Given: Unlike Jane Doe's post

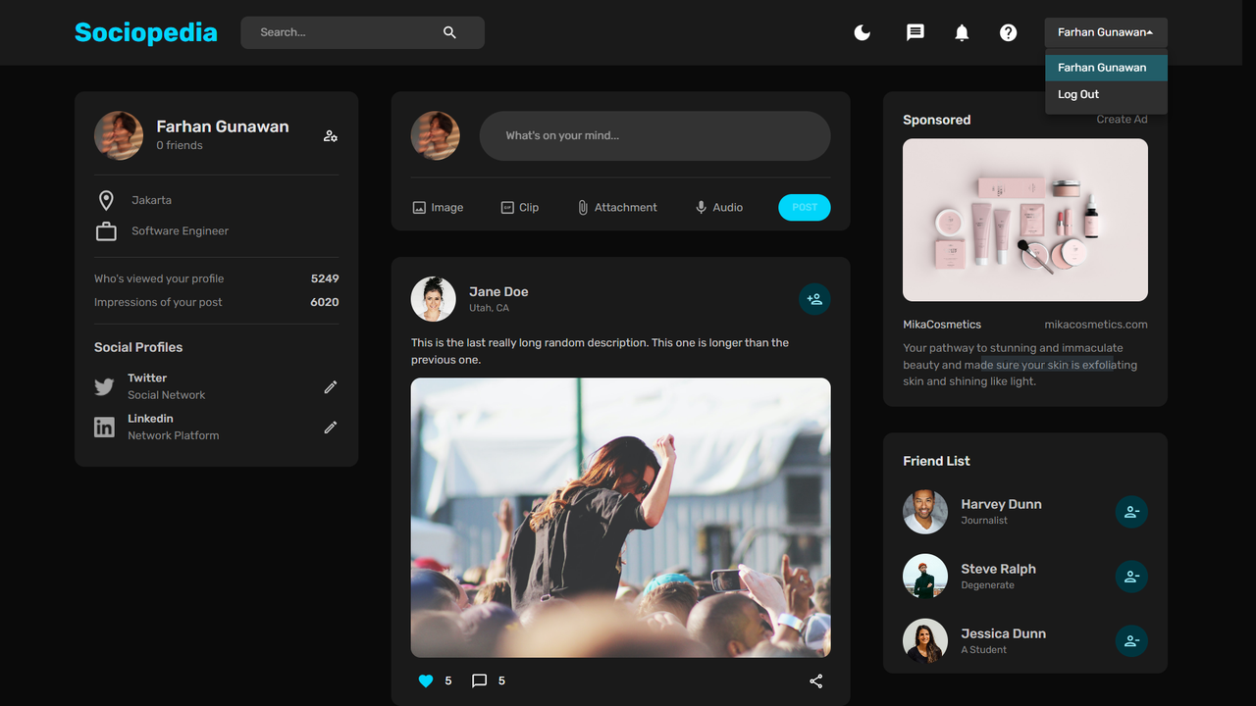Looking at the screenshot, I should click(x=425, y=681).
